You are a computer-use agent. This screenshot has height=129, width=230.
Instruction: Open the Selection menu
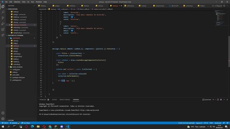(x=17, y=2)
